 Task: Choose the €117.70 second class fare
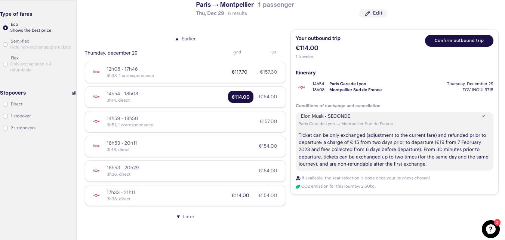[x=239, y=72]
